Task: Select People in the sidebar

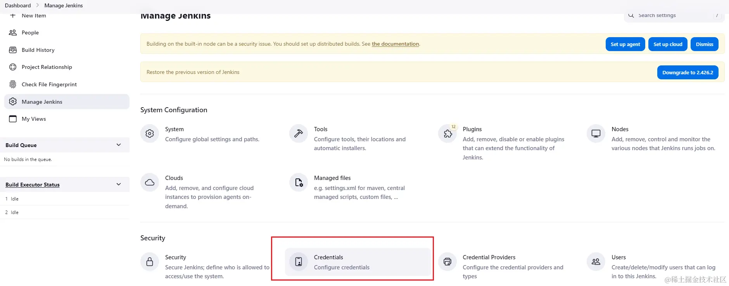Action: click(x=30, y=33)
